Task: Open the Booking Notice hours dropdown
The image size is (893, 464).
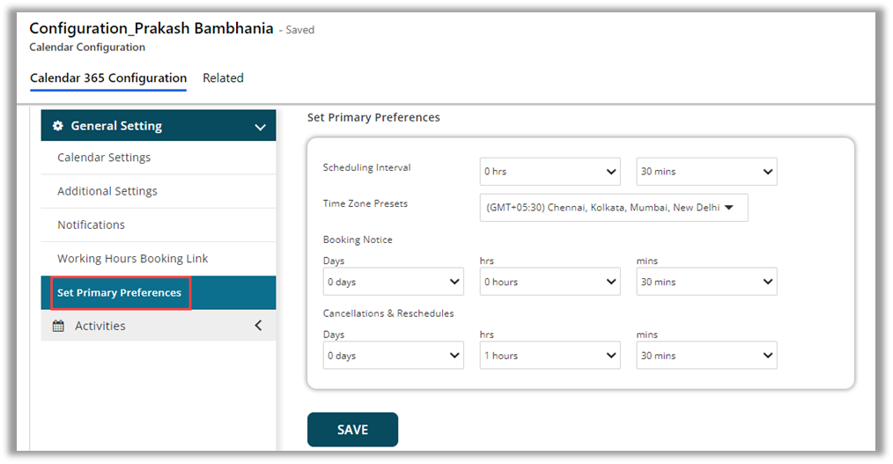Action: point(550,282)
